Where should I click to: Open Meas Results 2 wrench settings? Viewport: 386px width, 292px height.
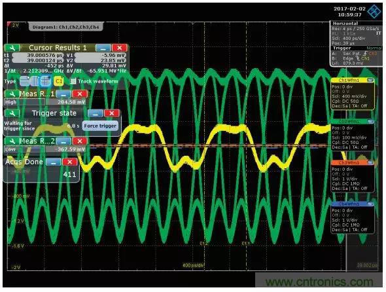coord(12,141)
